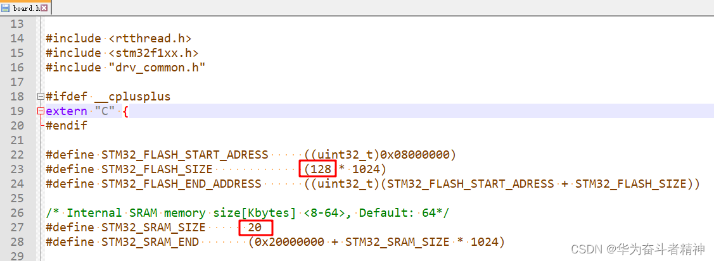Collapse the extern "C" fold marker

click(x=42, y=111)
